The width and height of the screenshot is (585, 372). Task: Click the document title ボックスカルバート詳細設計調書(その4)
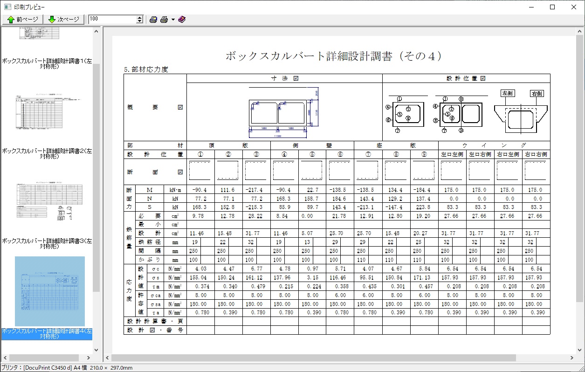[x=334, y=56]
